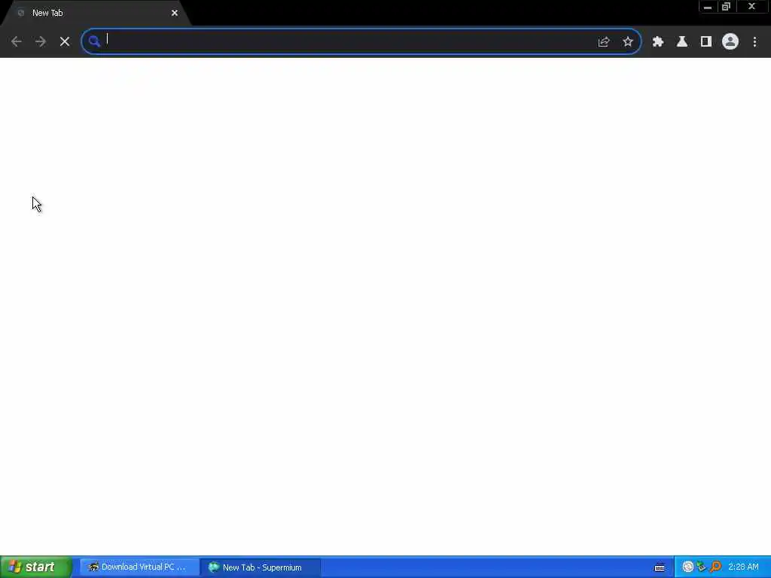771x578 pixels.
Task: Switch to Download Virtual PC taskbar item
Action: coord(139,567)
